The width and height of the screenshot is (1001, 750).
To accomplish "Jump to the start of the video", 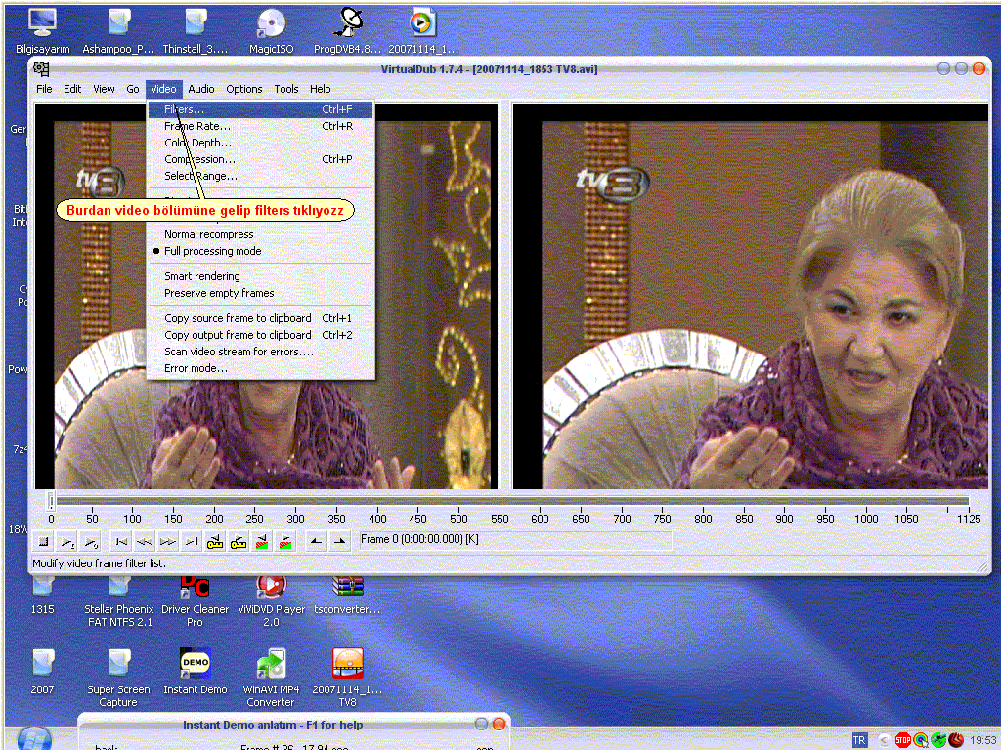I will pyautogui.click(x=120, y=542).
